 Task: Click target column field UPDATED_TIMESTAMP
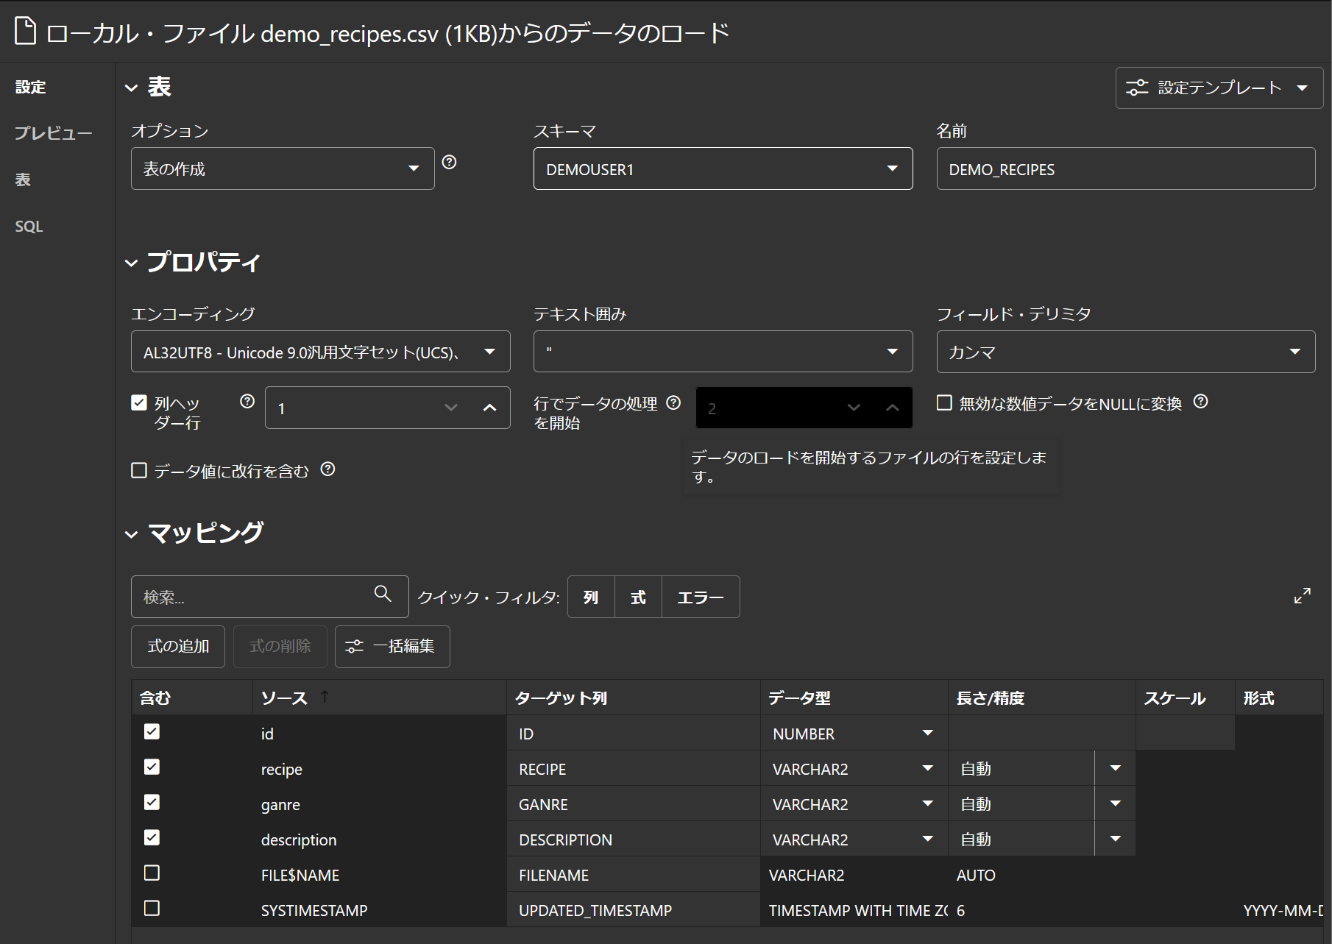click(634, 909)
